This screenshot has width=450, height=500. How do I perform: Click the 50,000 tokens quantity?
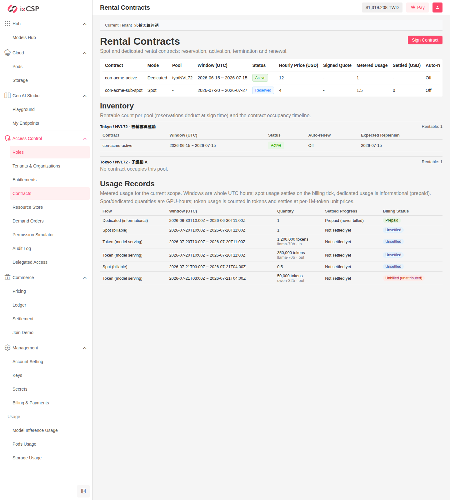290,276
